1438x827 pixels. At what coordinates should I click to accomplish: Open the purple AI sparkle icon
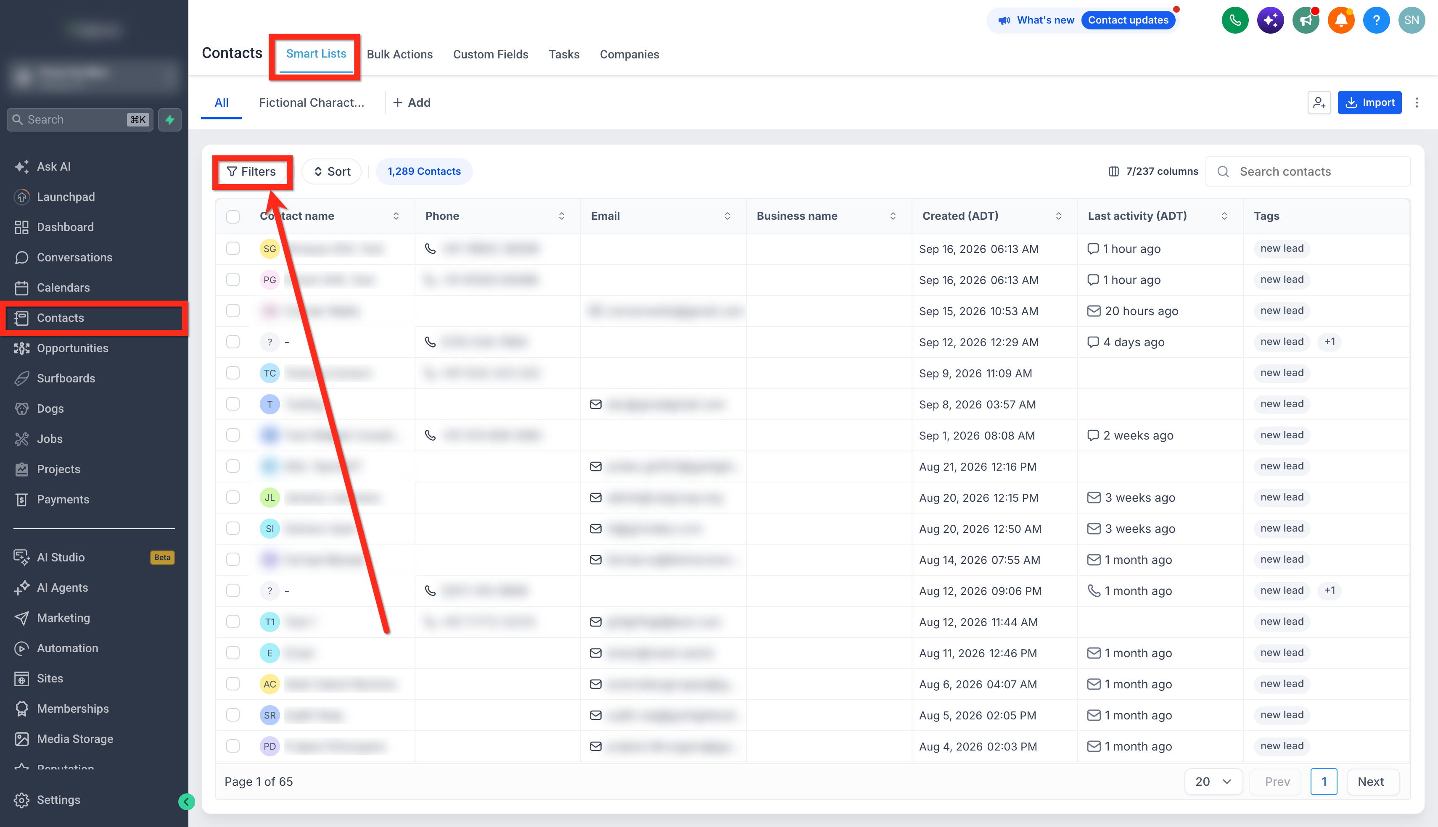coord(1270,21)
